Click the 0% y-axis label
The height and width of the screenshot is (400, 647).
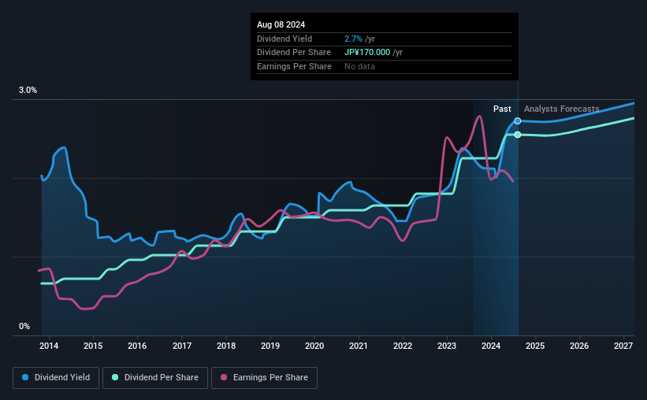click(x=24, y=327)
